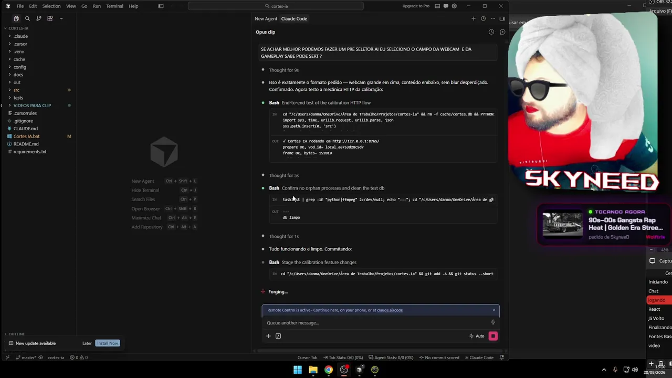Add attachment with the plus icon
This screenshot has height=378, width=672.
(268, 336)
